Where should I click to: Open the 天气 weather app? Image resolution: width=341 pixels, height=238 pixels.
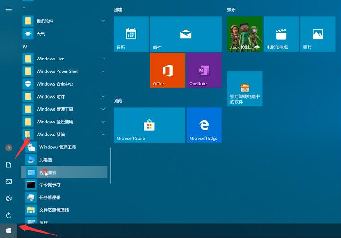pyautogui.click(x=65, y=34)
